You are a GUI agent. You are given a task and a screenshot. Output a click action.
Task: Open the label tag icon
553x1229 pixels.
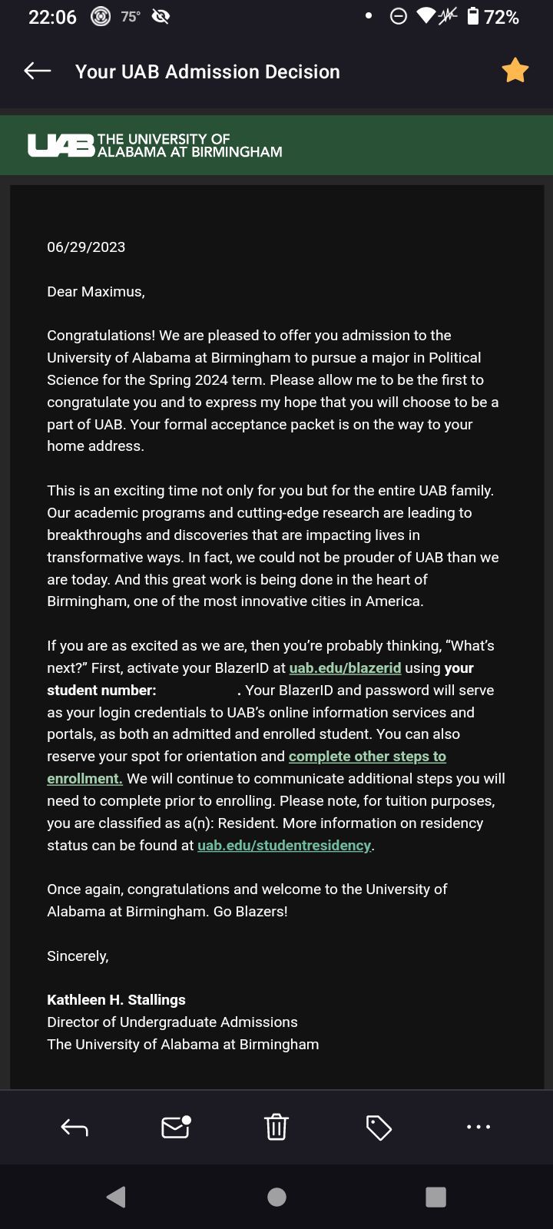pos(379,1128)
